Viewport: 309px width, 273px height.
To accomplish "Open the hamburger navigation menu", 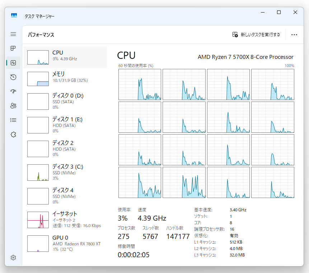I will (x=13, y=34).
